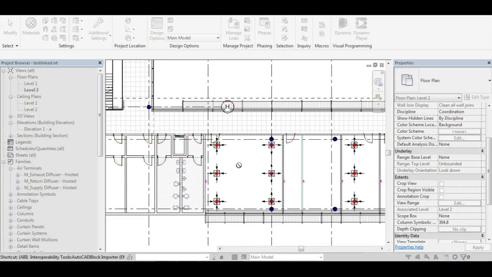The height and width of the screenshot is (277, 492).
Task: Collapse the Views (all) tree node
Action: click(3, 70)
